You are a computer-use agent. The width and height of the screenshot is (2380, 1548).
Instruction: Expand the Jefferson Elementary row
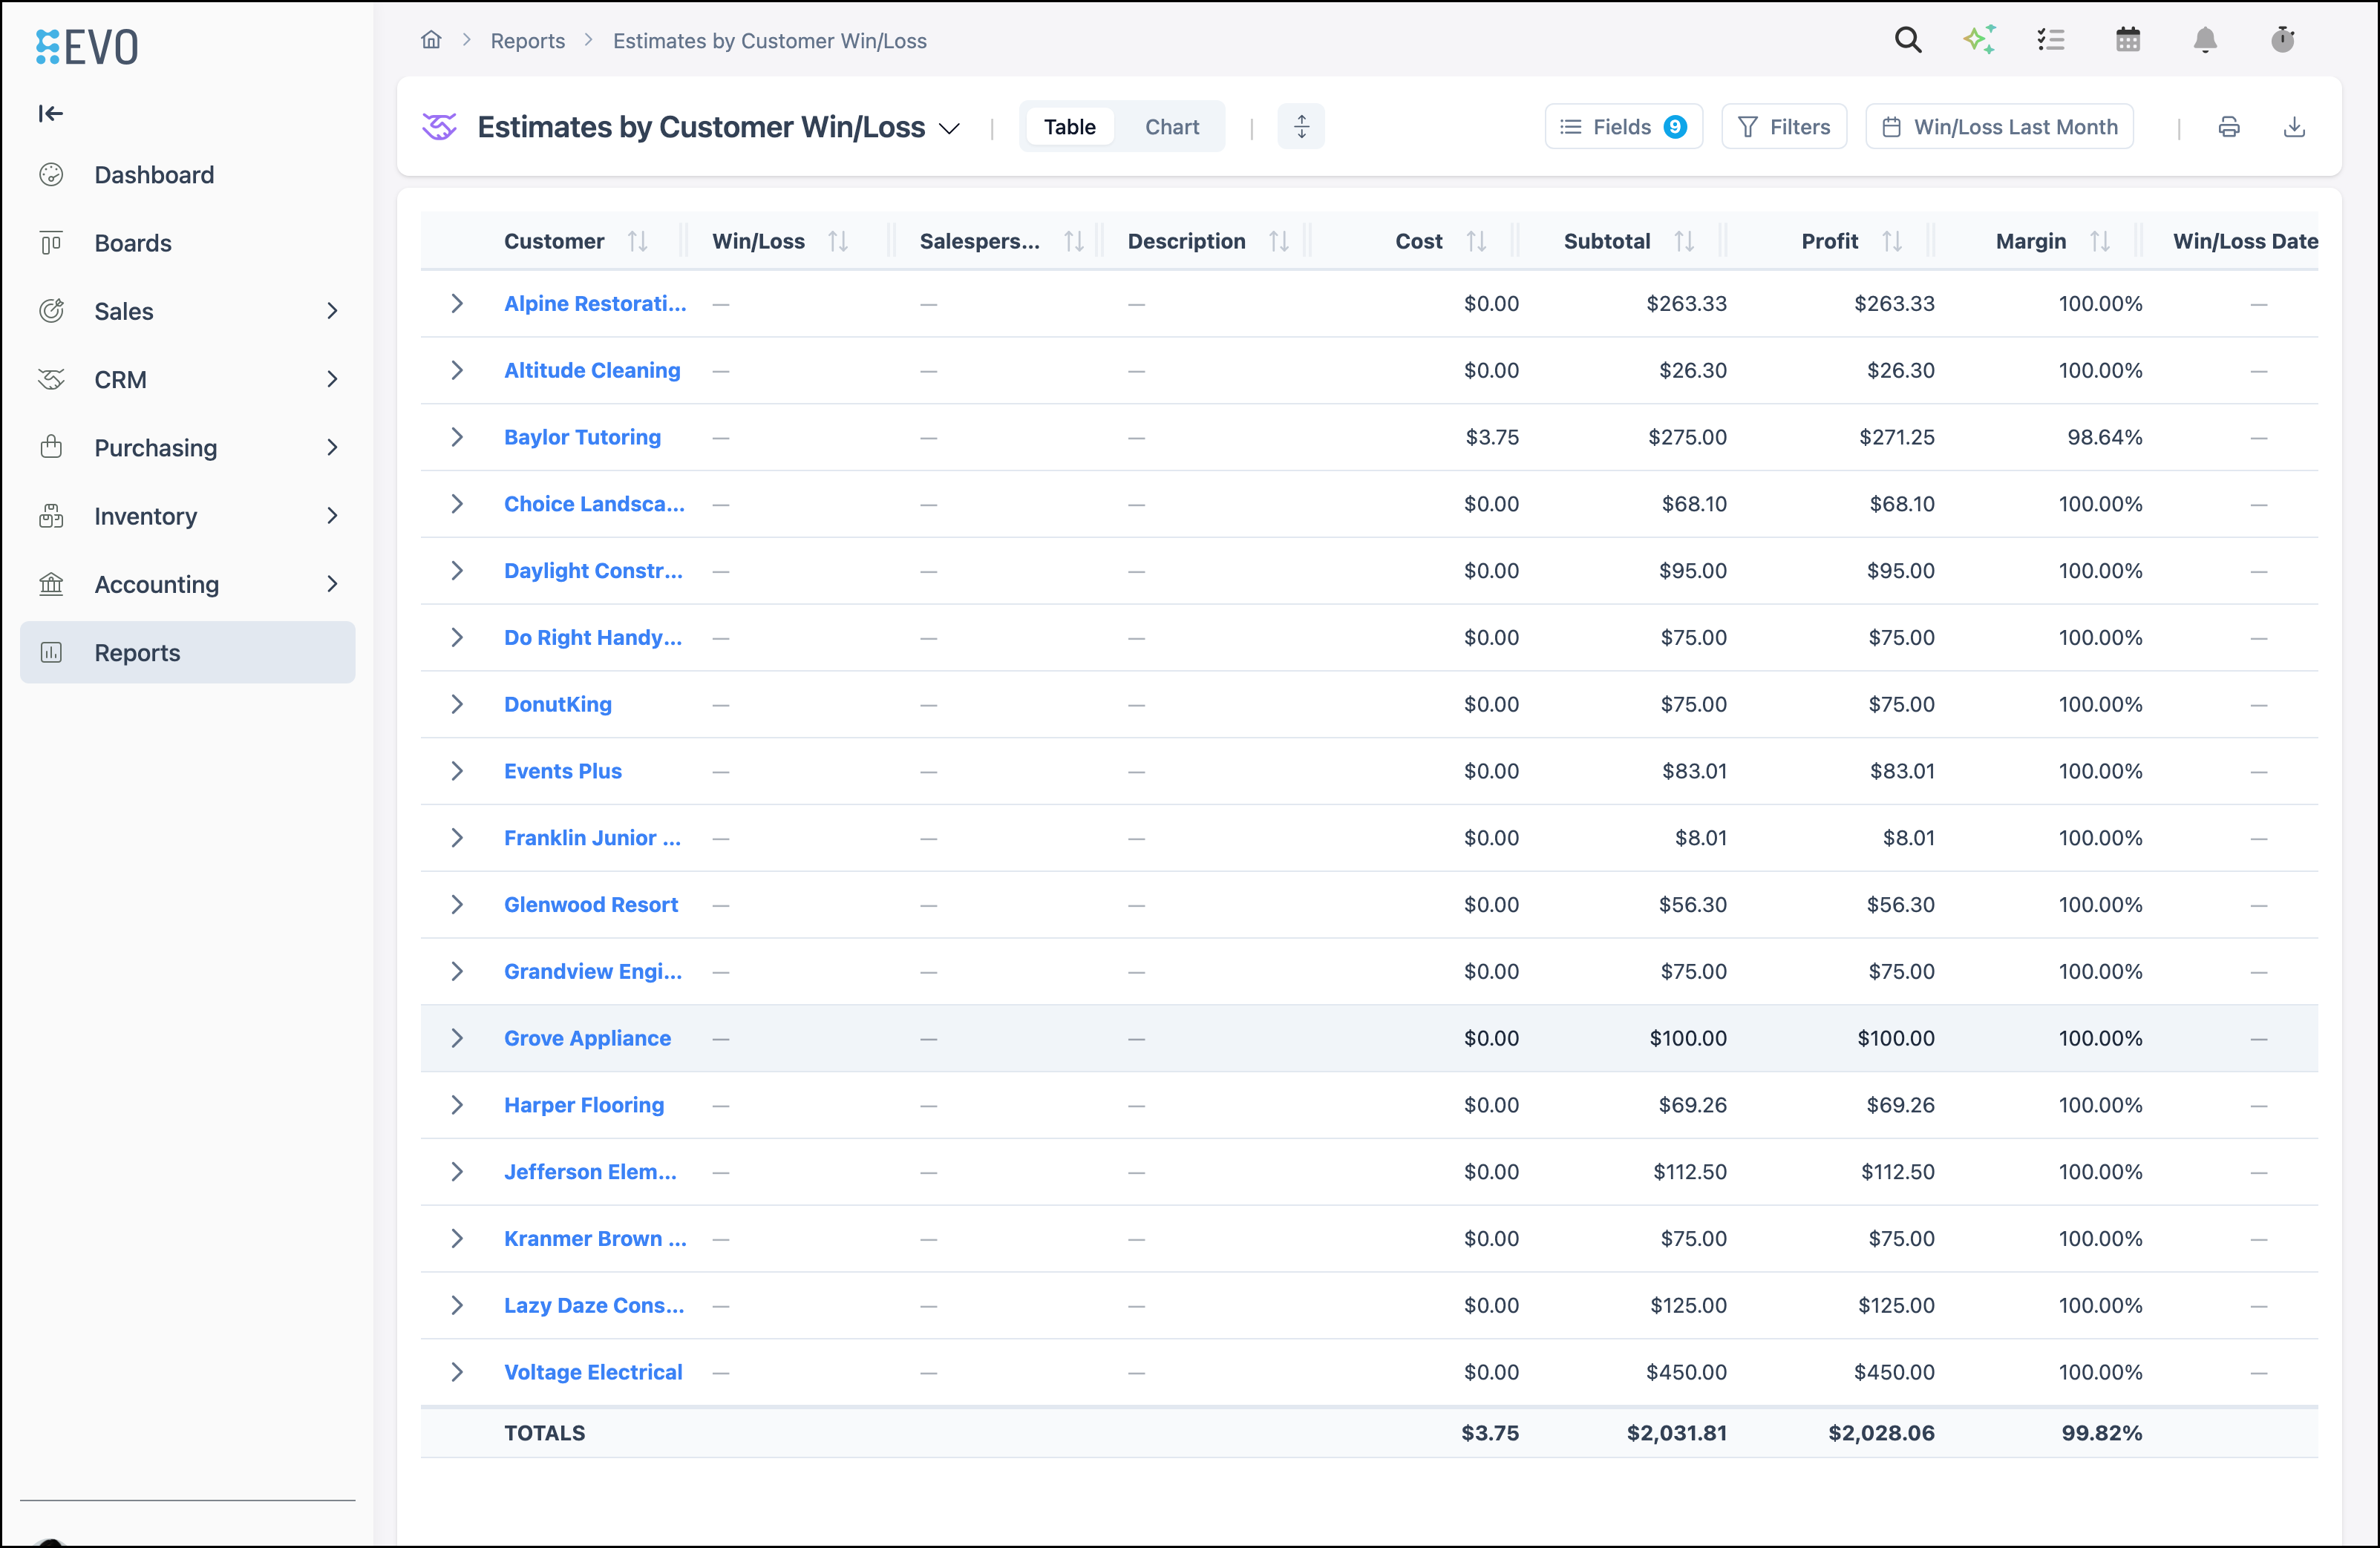coord(457,1171)
